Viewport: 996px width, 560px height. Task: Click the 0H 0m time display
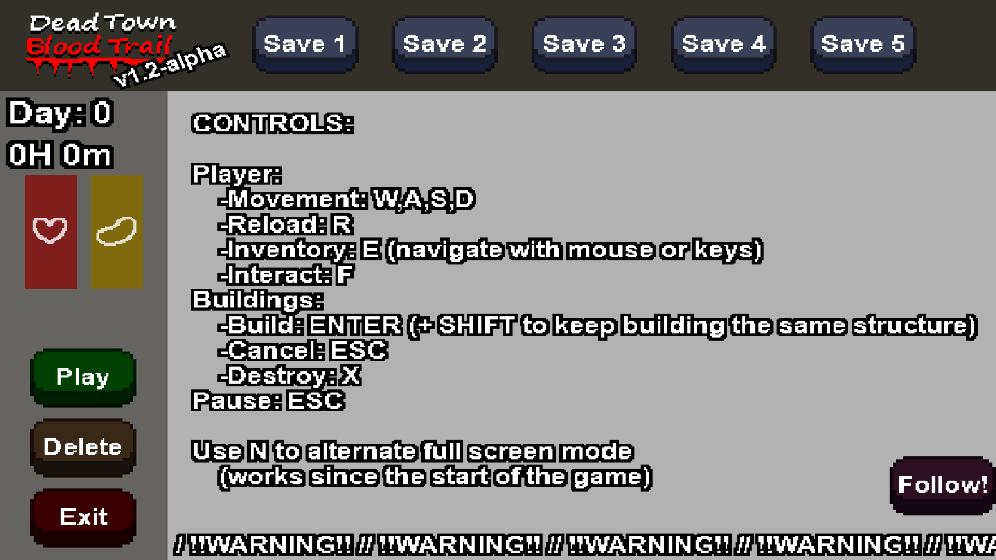click(59, 155)
